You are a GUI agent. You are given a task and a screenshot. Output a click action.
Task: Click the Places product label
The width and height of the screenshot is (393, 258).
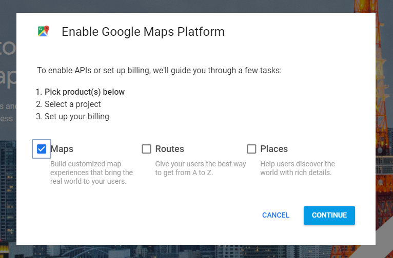[x=274, y=149]
